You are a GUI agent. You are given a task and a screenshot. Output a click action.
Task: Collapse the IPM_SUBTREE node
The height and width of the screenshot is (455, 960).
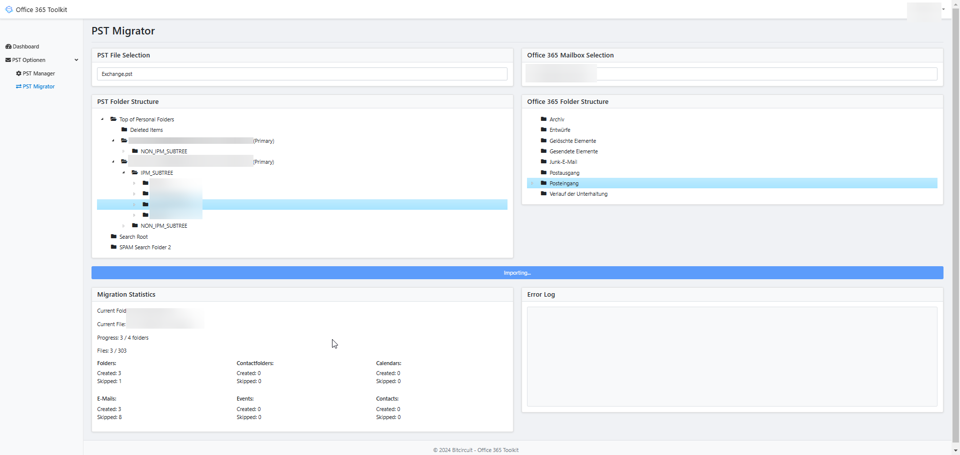[x=123, y=173]
